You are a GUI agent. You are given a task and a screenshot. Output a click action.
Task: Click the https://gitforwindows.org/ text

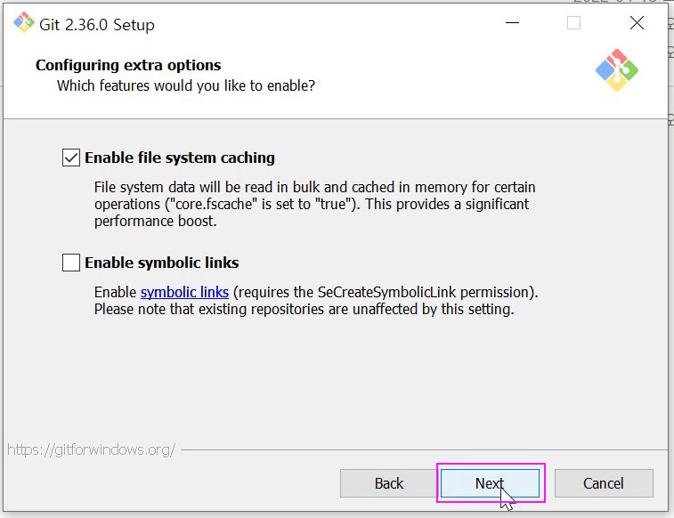point(92,449)
